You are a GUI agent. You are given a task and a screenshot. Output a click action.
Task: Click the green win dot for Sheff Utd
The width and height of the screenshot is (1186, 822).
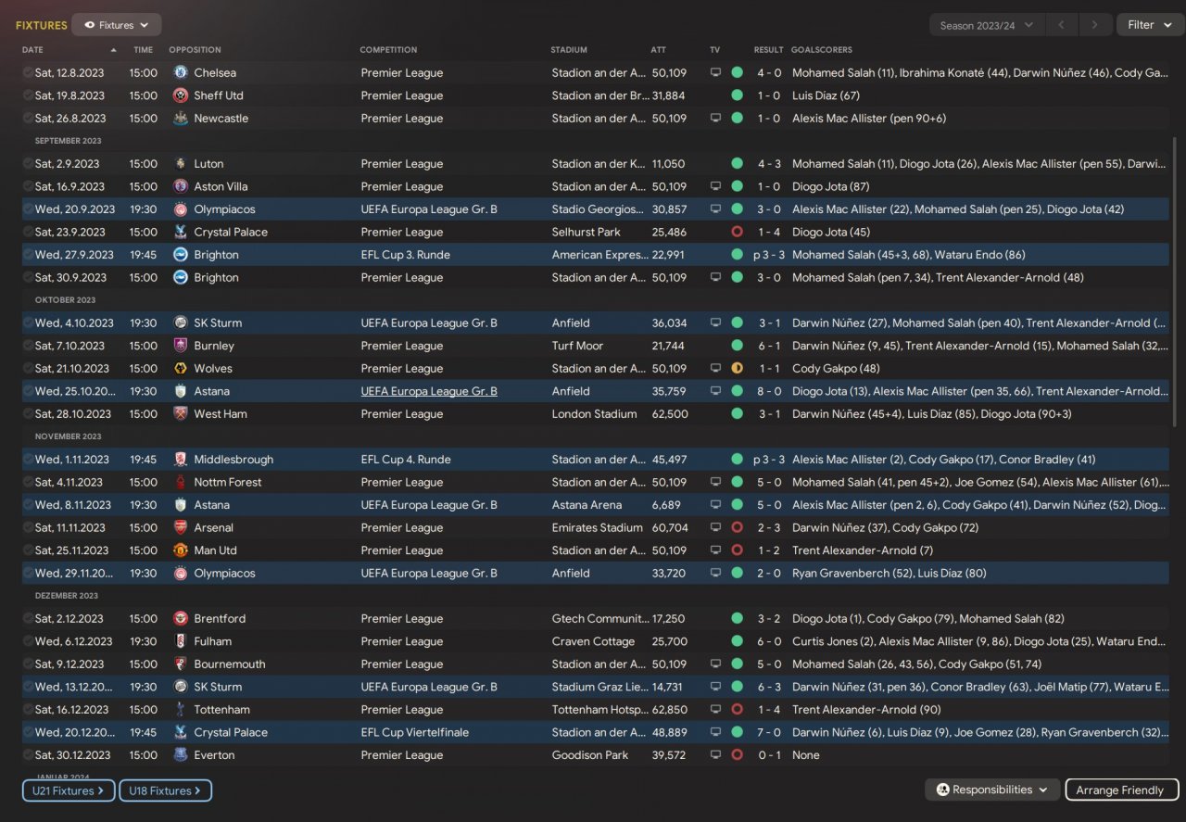click(737, 95)
